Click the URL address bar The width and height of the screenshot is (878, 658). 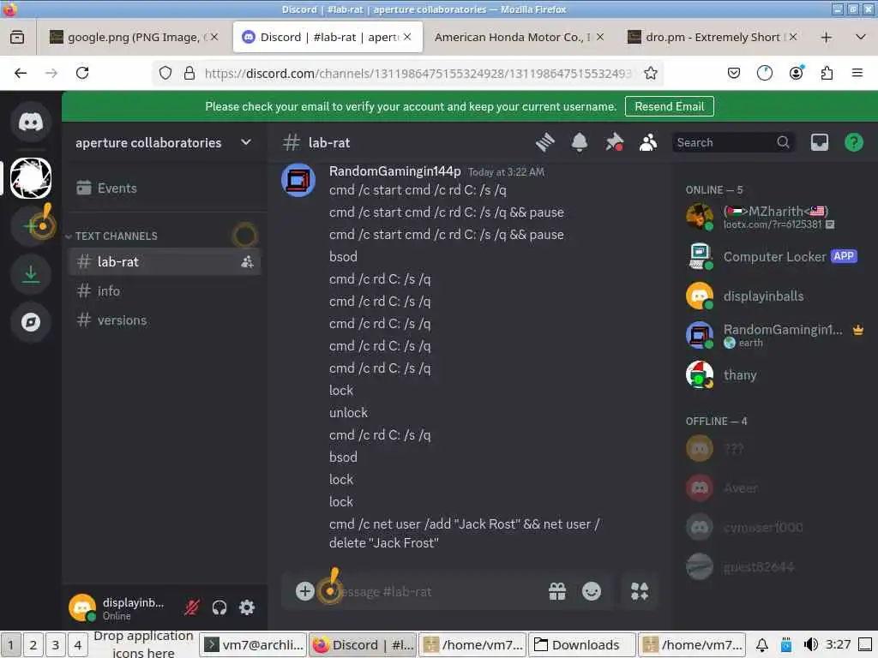coord(418,73)
